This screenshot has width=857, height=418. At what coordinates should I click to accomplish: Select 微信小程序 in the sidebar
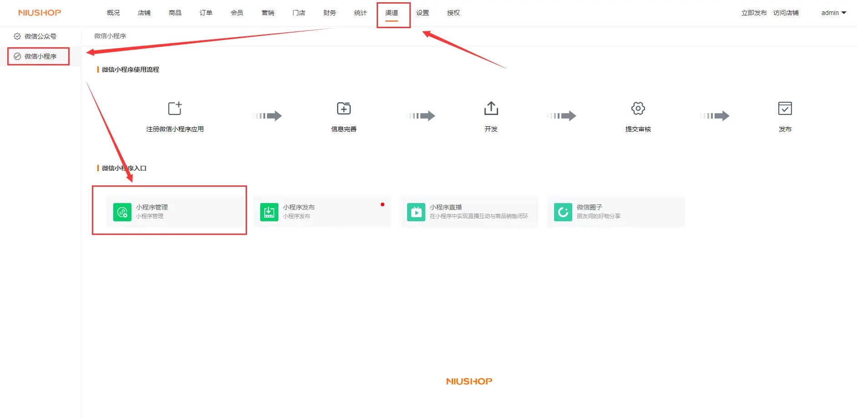coord(40,56)
